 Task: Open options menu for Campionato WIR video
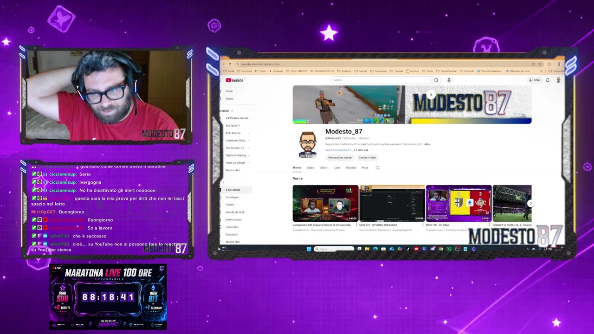click(x=356, y=225)
